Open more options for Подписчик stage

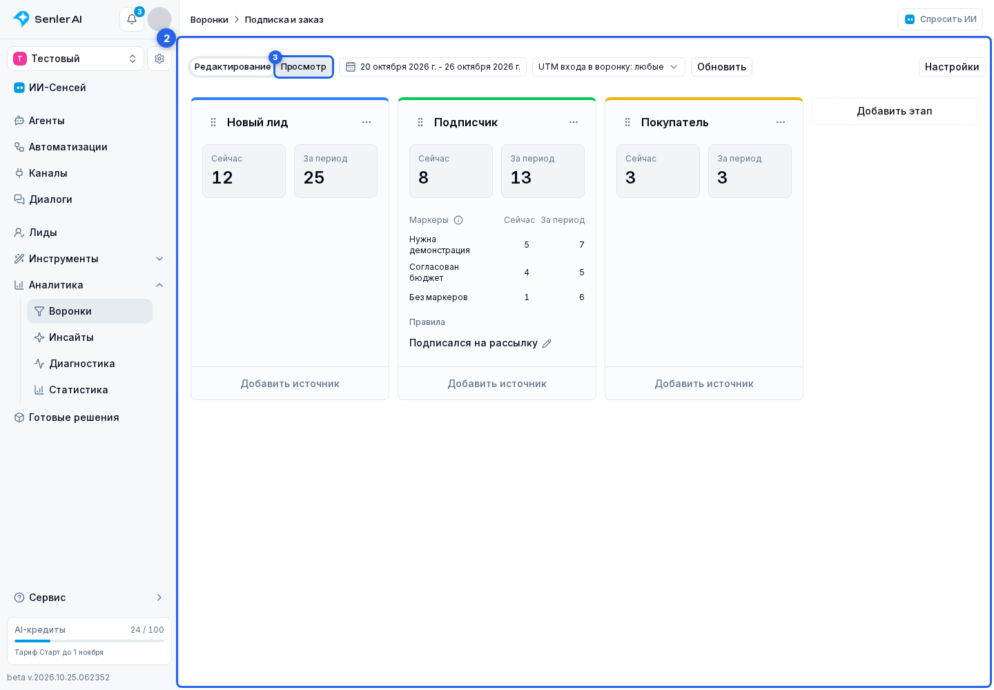click(574, 122)
